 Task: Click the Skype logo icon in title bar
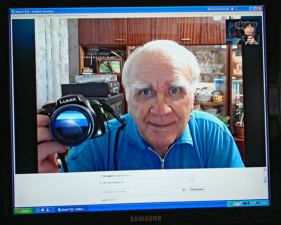(x=13, y=12)
